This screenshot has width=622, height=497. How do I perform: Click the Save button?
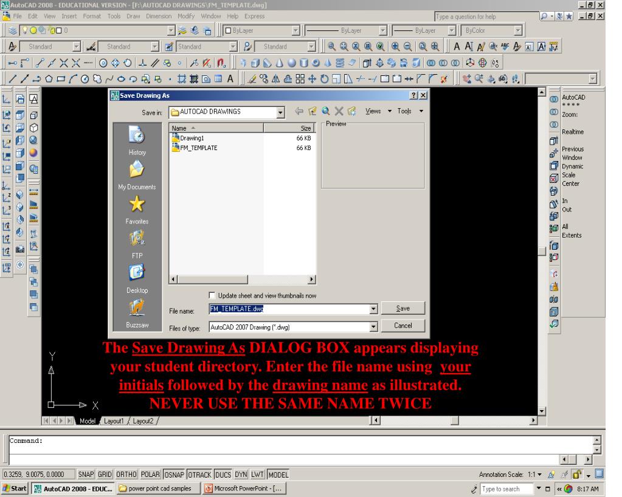403,308
